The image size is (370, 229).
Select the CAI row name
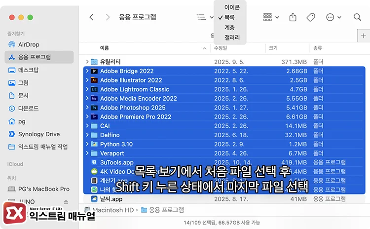coord(105,126)
